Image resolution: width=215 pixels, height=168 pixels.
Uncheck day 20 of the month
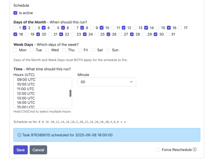38,34
